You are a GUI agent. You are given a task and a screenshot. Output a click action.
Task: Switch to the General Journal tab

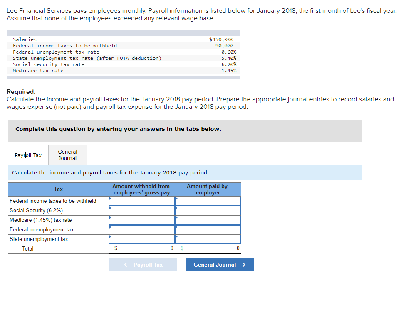[x=67, y=155]
